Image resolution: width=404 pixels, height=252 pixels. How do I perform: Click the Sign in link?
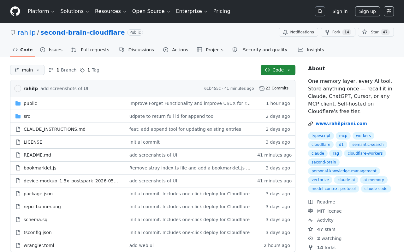[x=340, y=11]
